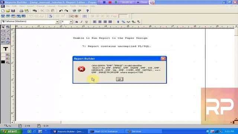Apply currency format with dollar icon
The image size is (238, 134).
118,22
